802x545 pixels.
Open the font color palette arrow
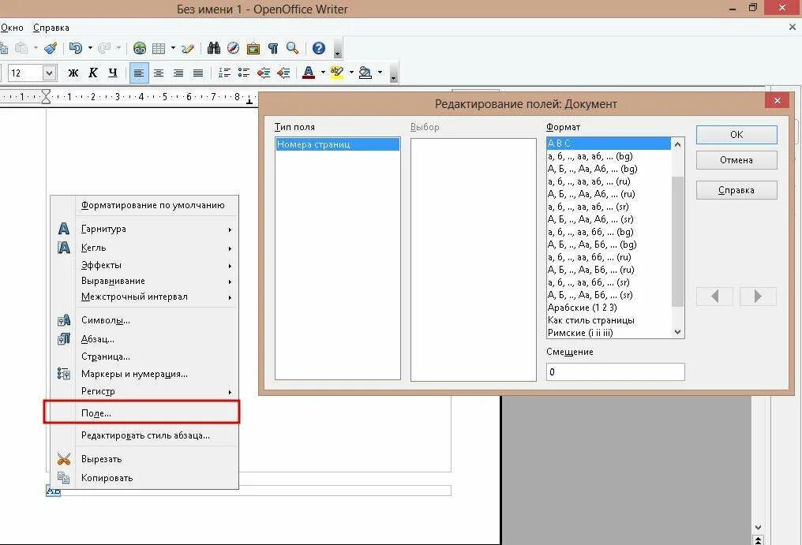pos(323,73)
